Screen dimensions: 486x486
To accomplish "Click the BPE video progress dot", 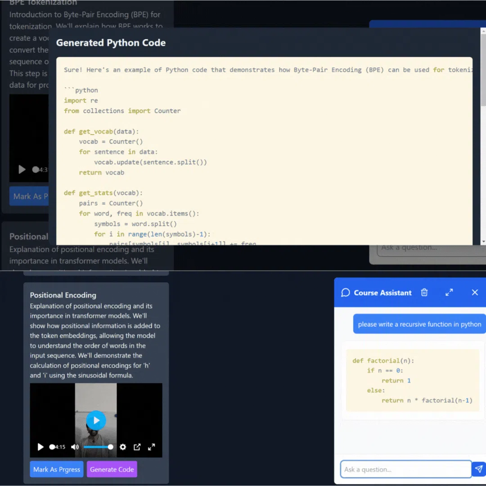I will [x=36, y=169].
